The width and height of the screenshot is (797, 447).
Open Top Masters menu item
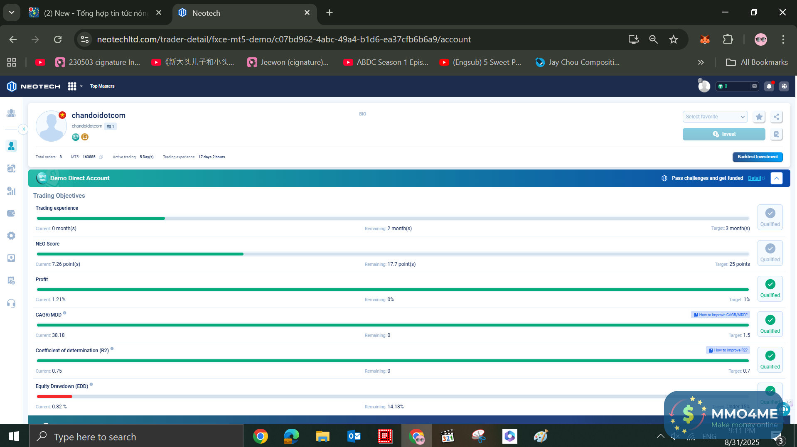pyautogui.click(x=102, y=86)
